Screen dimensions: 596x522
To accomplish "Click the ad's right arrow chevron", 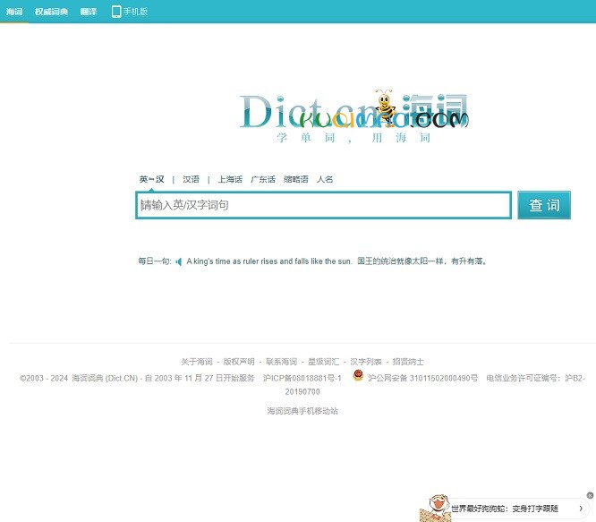I will click(x=581, y=509).
